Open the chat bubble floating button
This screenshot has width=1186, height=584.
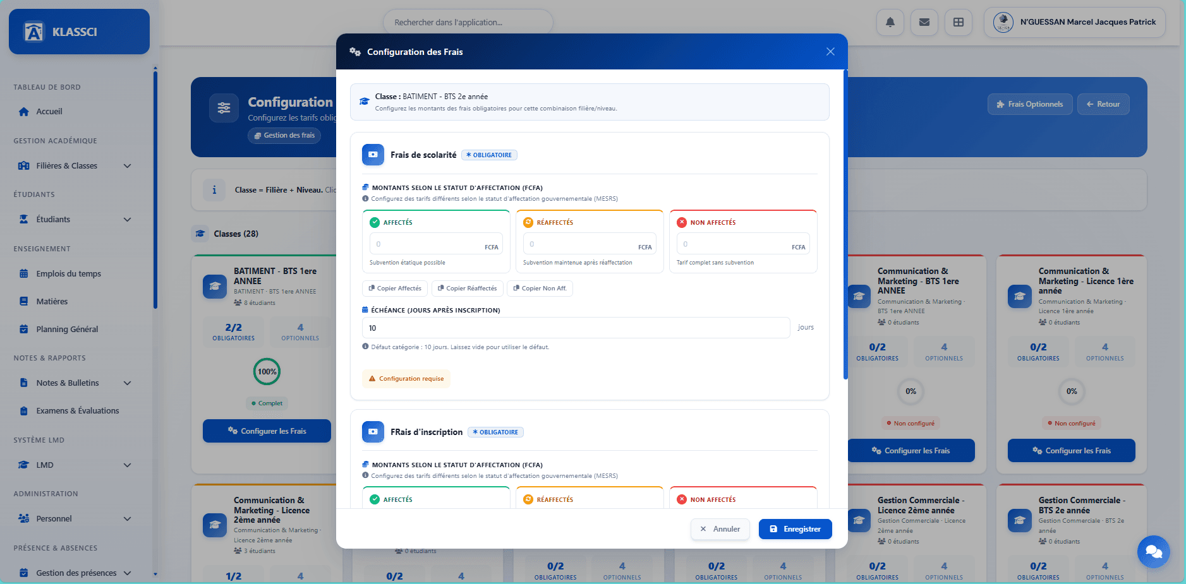pos(1153,551)
